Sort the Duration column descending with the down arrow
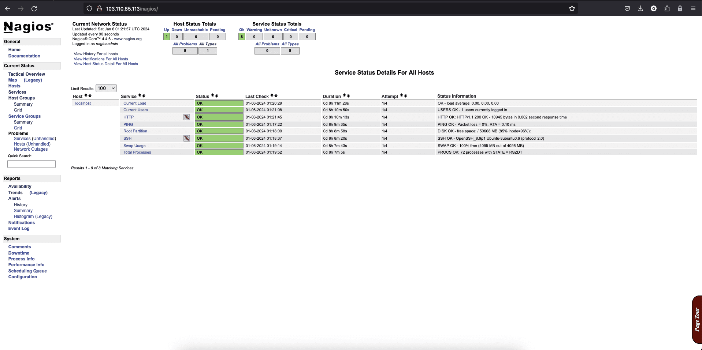The width and height of the screenshot is (702, 350). coord(348,95)
